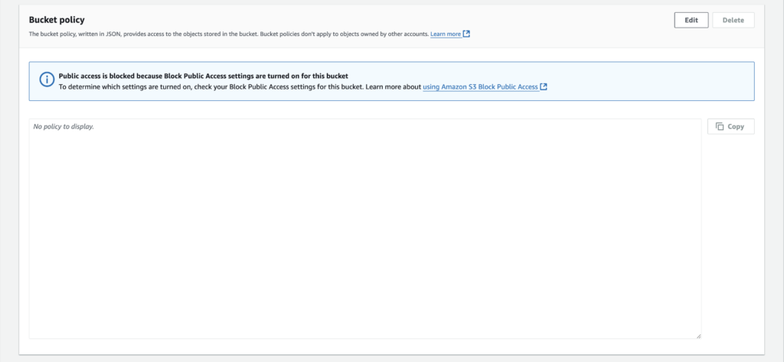Viewport: 784px width, 362px height.
Task: Click the Edit bucket policy button
Action: pyautogui.click(x=691, y=21)
